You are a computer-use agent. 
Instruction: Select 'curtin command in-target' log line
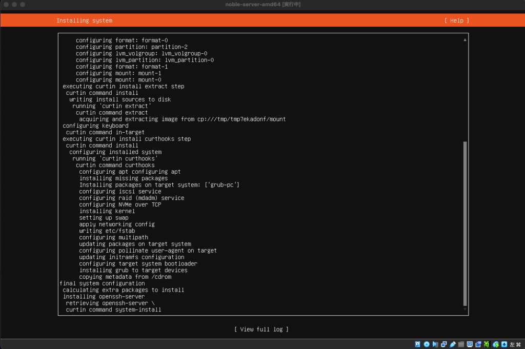point(105,133)
